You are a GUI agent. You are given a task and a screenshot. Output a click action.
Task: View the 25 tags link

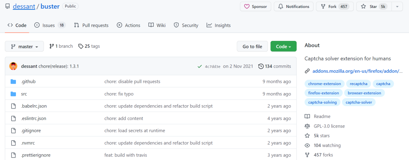click(x=89, y=46)
